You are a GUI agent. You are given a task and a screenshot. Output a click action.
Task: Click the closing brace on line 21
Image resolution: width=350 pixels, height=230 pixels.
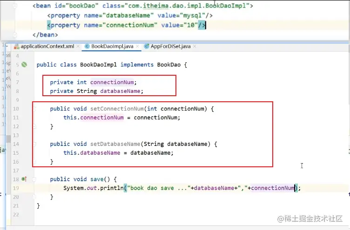38,206
